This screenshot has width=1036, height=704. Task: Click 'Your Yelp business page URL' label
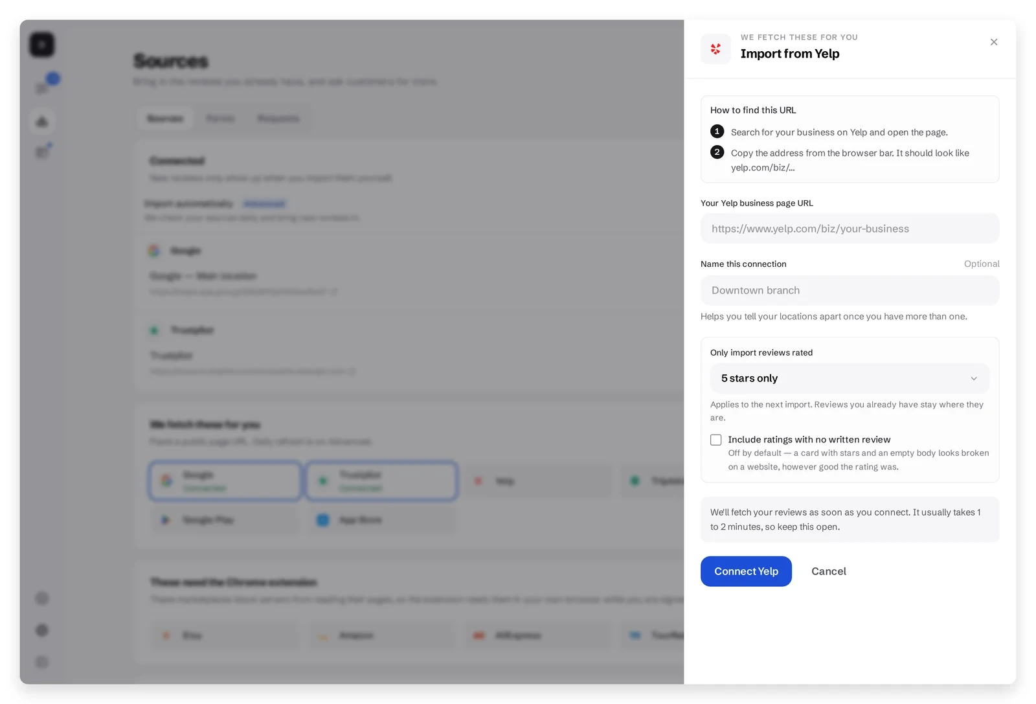pos(757,203)
